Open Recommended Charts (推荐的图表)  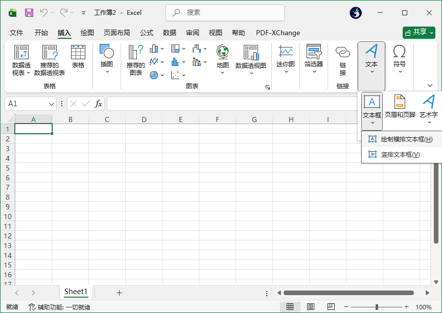[136, 53]
